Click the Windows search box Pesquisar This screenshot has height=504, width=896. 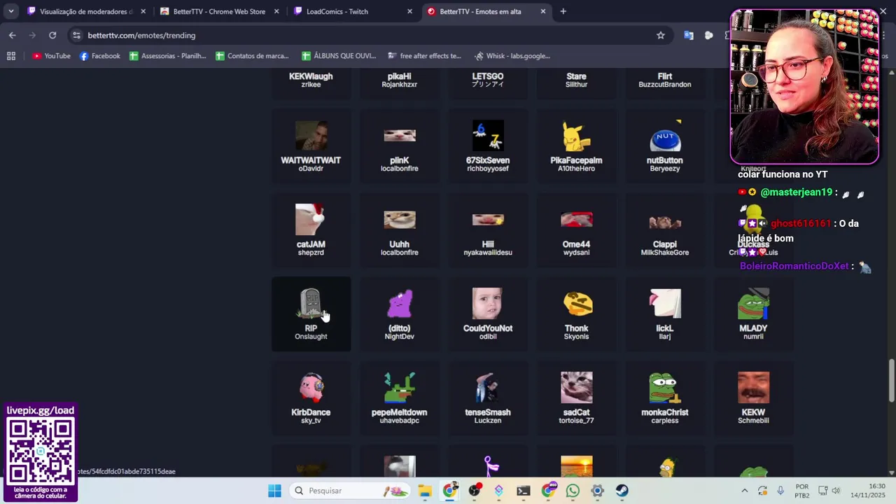click(350, 491)
